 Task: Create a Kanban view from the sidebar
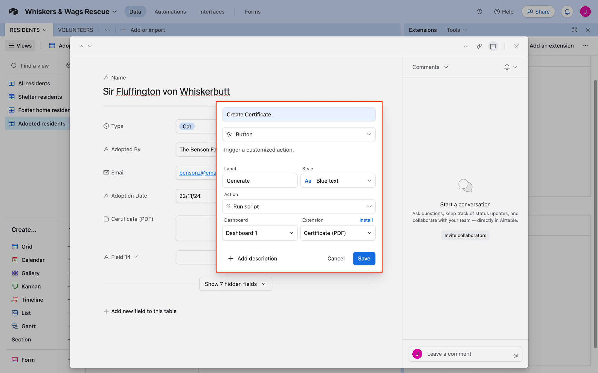coord(31,286)
